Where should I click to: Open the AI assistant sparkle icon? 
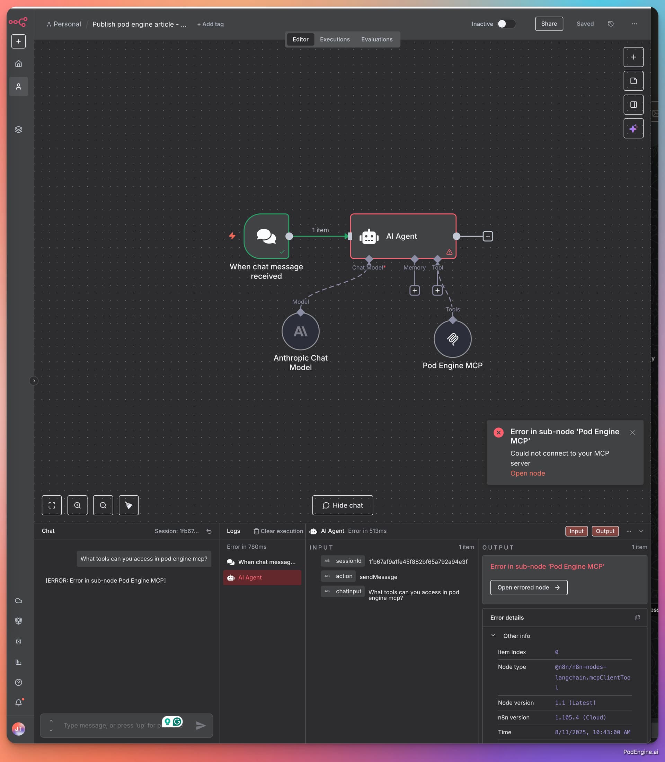click(x=633, y=129)
